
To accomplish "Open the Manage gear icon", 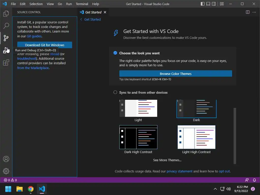I will click(6, 171).
